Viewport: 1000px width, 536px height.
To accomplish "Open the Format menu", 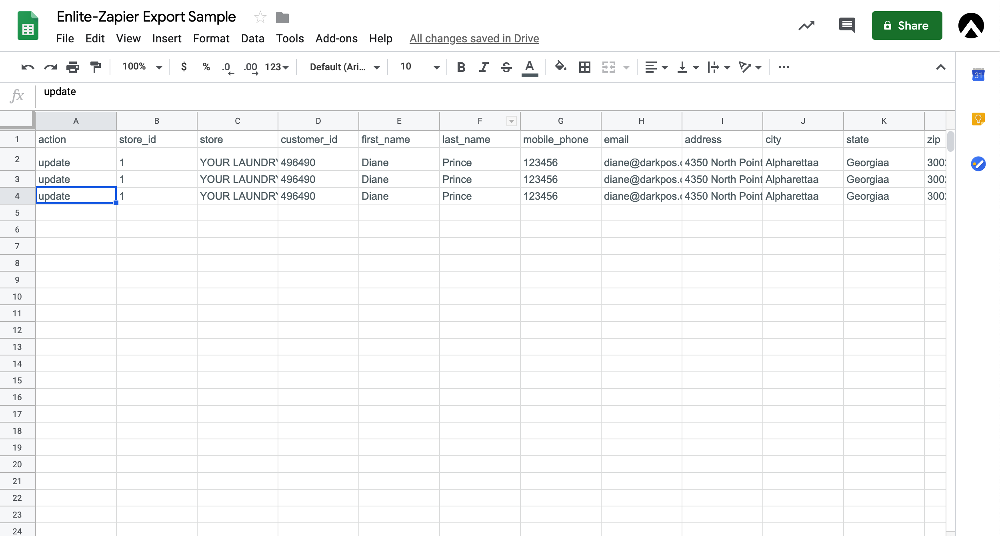I will (211, 38).
